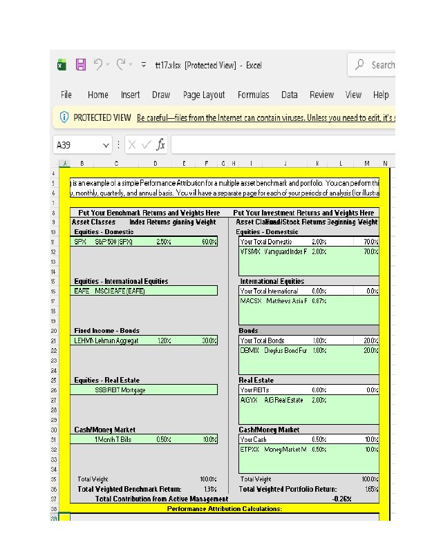Select row 36 header
This screenshot has width=423, height=547.
coord(53,489)
